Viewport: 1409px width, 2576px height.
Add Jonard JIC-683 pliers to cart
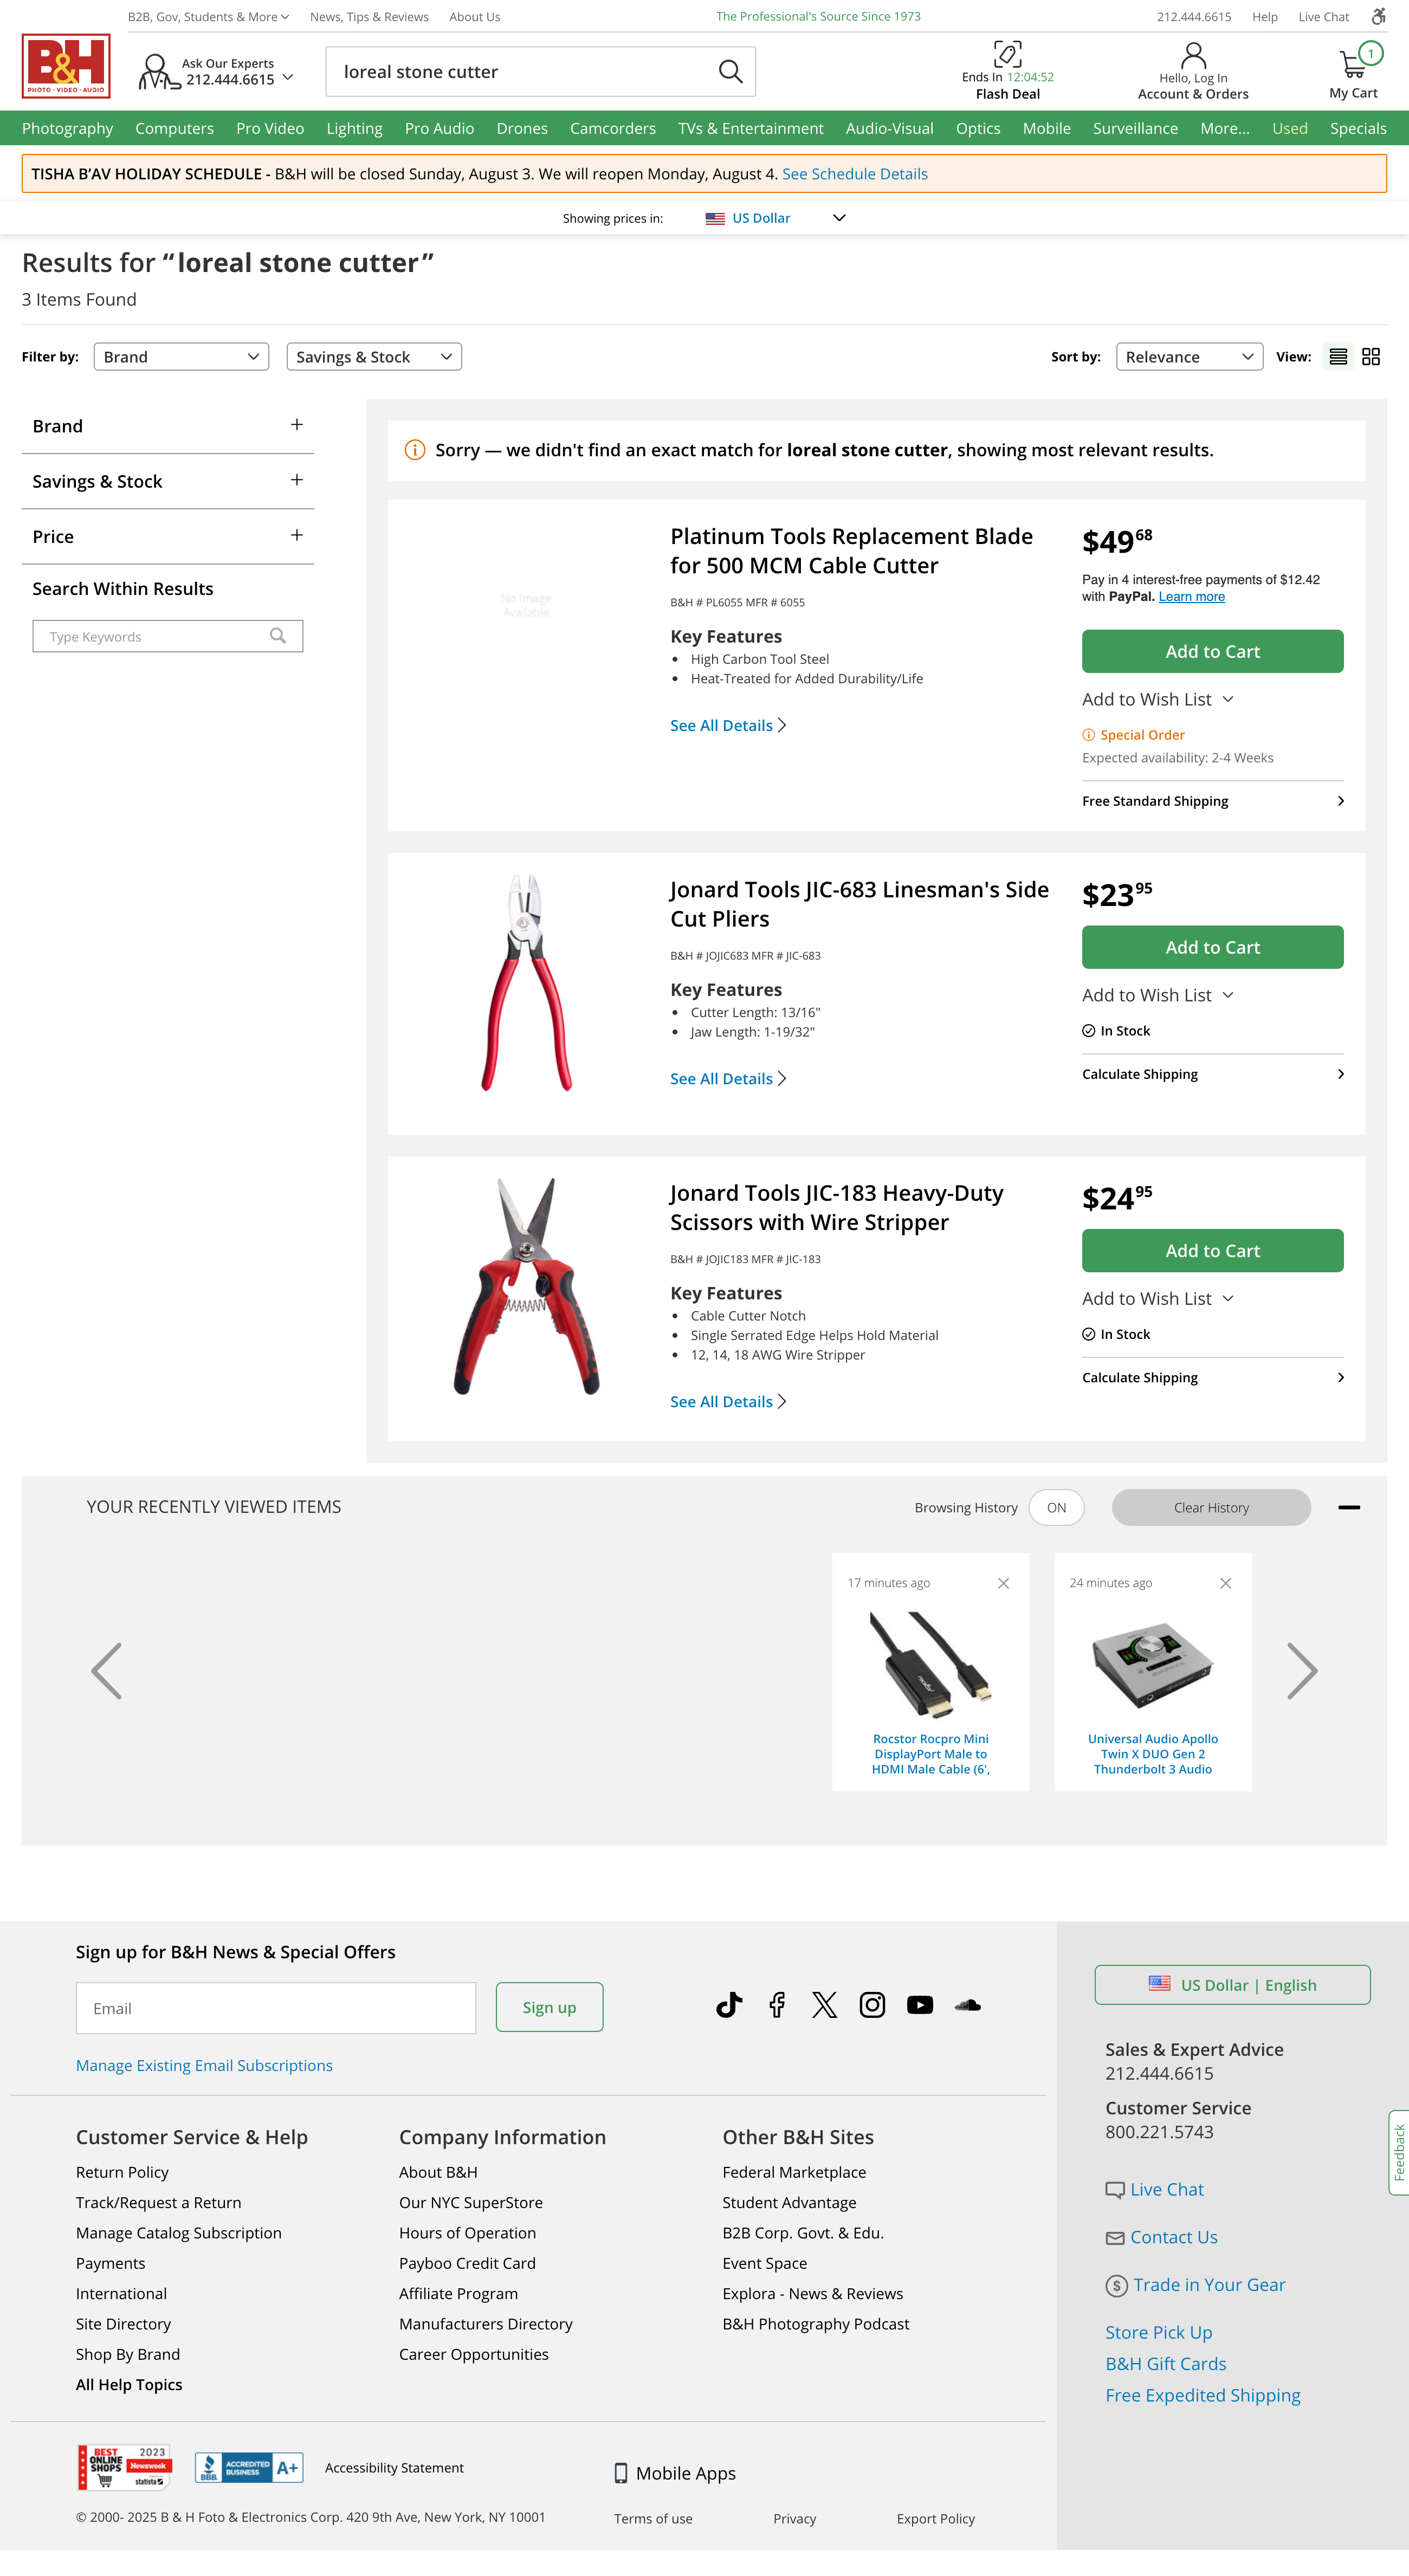coord(1212,947)
